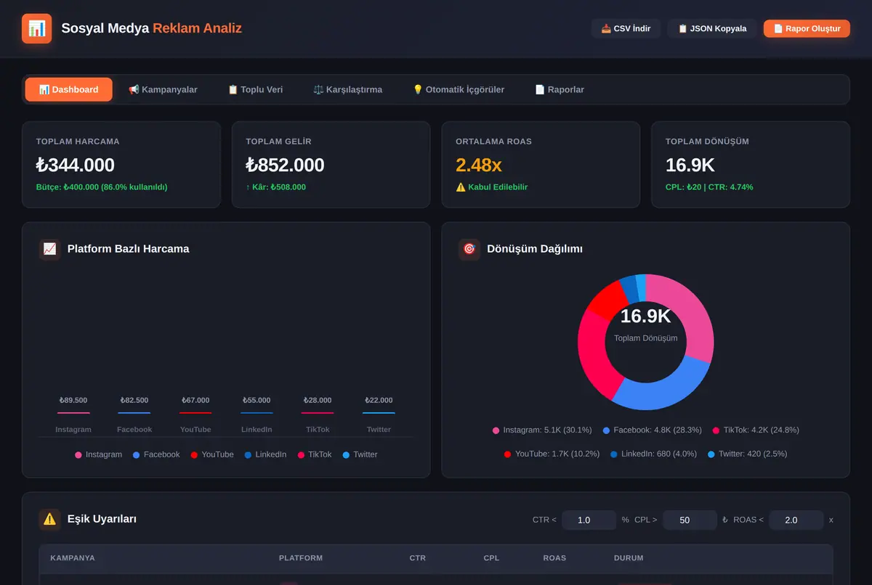The width and height of the screenshot is (872, 585).
Task: Click the ₺82.500 value above the Facebook bar
Action: [134, 401]
